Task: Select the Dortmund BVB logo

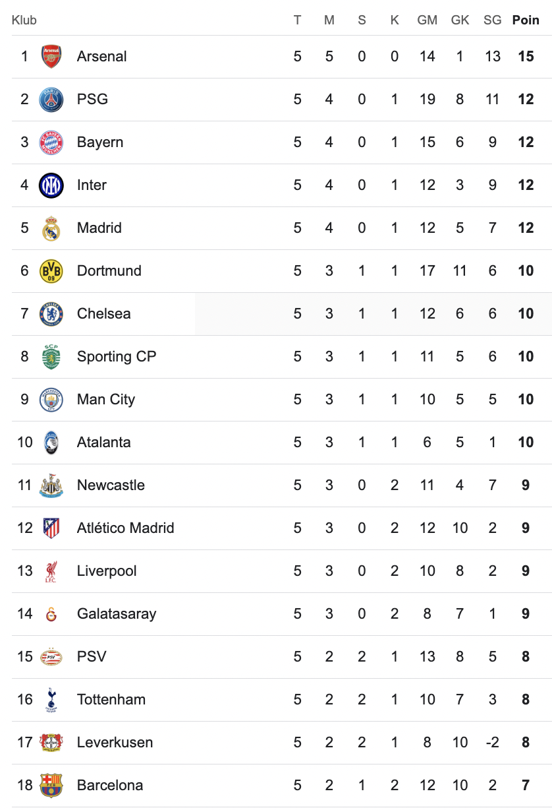Action: coord(51,271)
